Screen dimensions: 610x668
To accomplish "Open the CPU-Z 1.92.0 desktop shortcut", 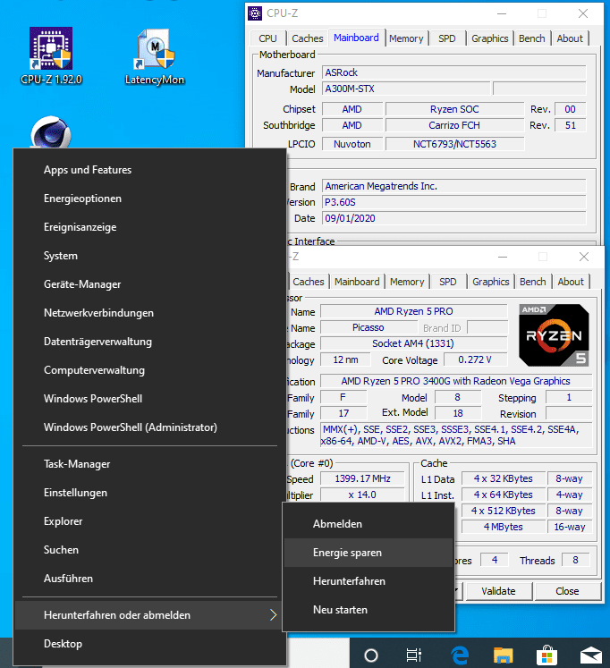I will coord(51,55).
